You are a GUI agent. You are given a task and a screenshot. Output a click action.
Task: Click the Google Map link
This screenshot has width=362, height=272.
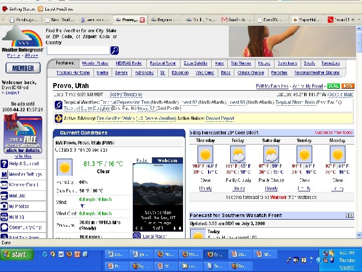click(340, 95)
